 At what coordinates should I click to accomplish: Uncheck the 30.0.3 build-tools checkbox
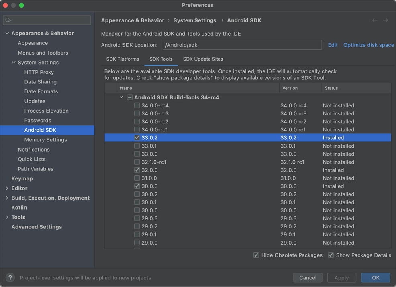coord(137,186)
